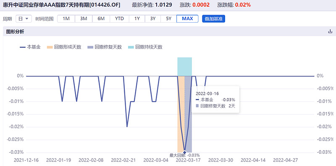The height and width of the screenshot is (166, 336).
Task: Toggle 本基金 line legend
Action: 30,47
